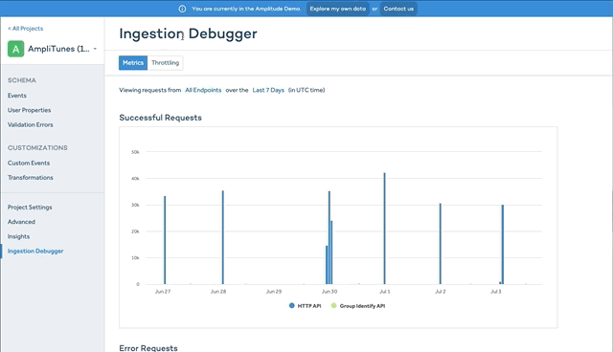The width and height of the screenshot is (613, 352).
Task: Switch to the Throttling tab
Action: [x=165, y=63]
